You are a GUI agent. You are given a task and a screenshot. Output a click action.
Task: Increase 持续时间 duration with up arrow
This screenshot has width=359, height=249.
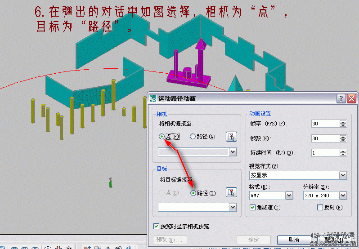[343, 151]
